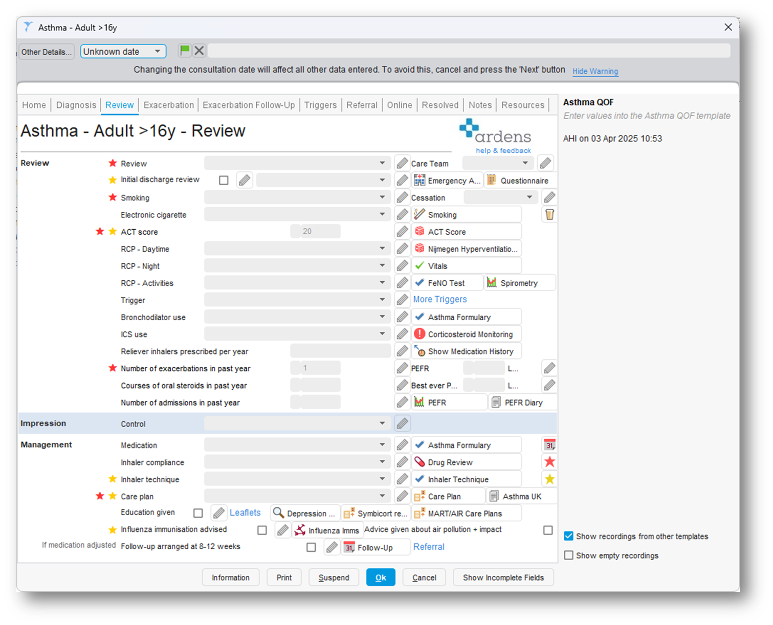Click pencil icon on the Control row
This screenshot has height=625, width=773.
(x=403, y=423)
